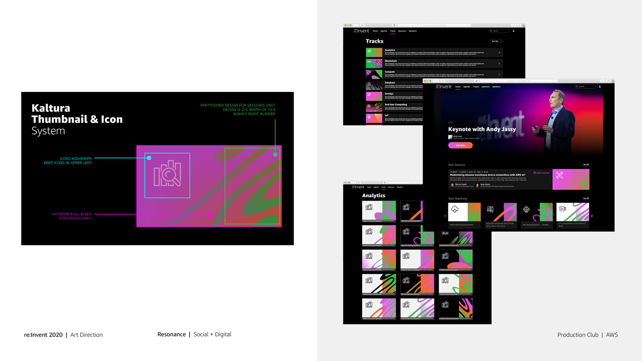The height and width of the screenshot is (361, 642).
Task: Open the Sort By dropdown on Tracks page
Action: click(x=496, y=41)
